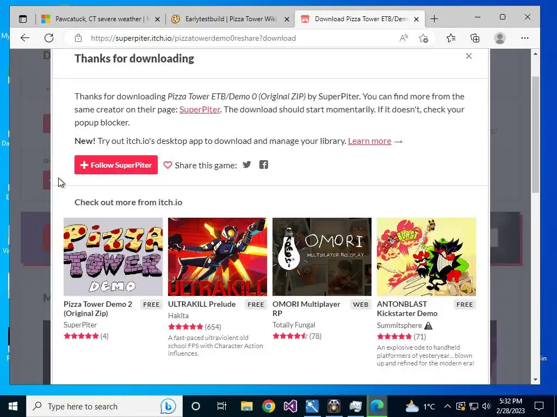This screenshot has height=417, width=557.
Task: Close the Download Pizza Tower ETB tab
Action: [x=416, y=19]
